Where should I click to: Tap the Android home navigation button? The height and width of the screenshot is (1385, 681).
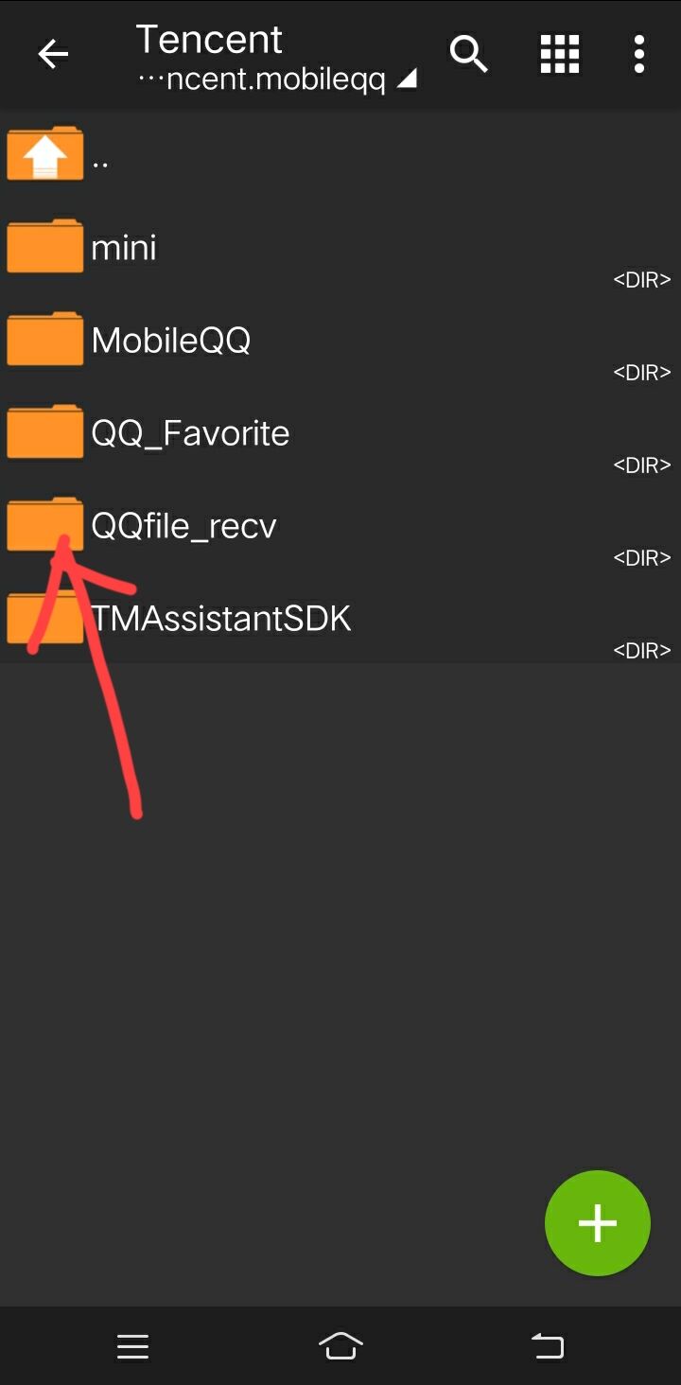tap(340, 1345)
